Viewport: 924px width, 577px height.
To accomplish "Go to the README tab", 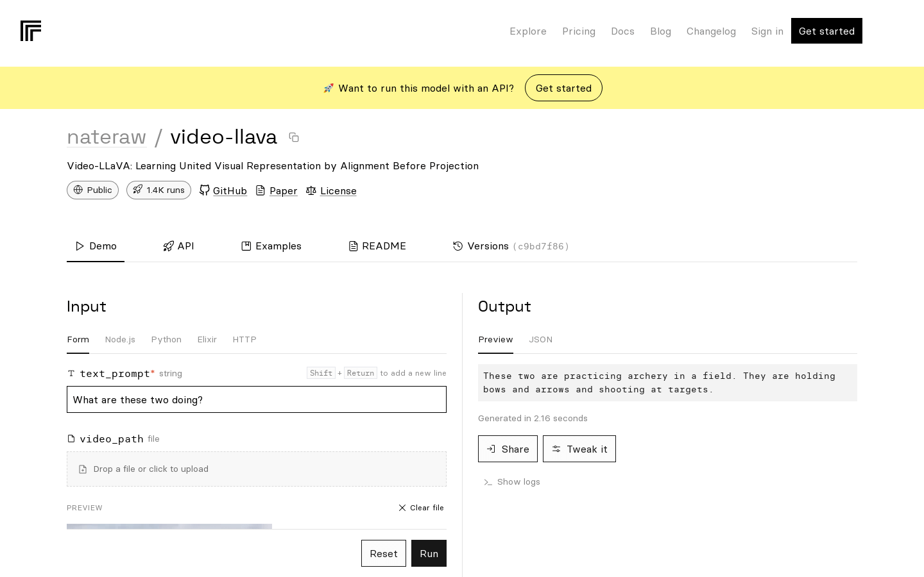I will point(377,246).
